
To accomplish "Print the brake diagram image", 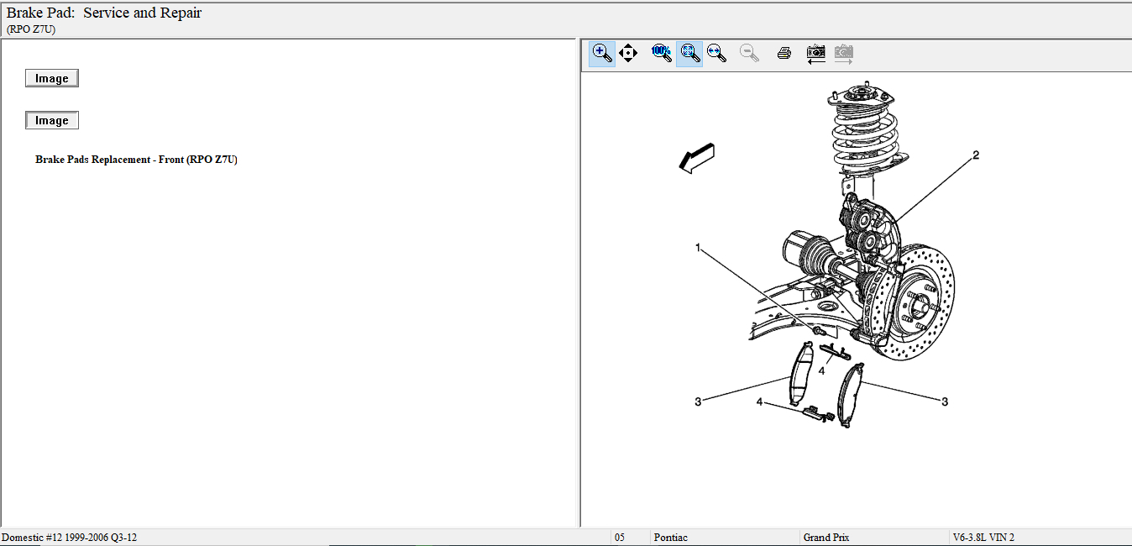I will point(783,53).
